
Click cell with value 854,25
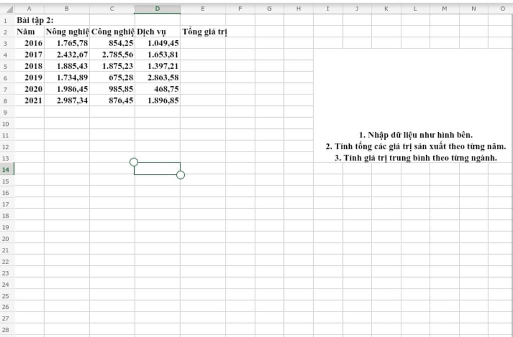[112, 43]
